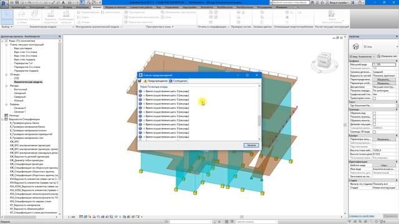Select the Изменить (Modify) tool in ribbon

[x=7, y=17]
